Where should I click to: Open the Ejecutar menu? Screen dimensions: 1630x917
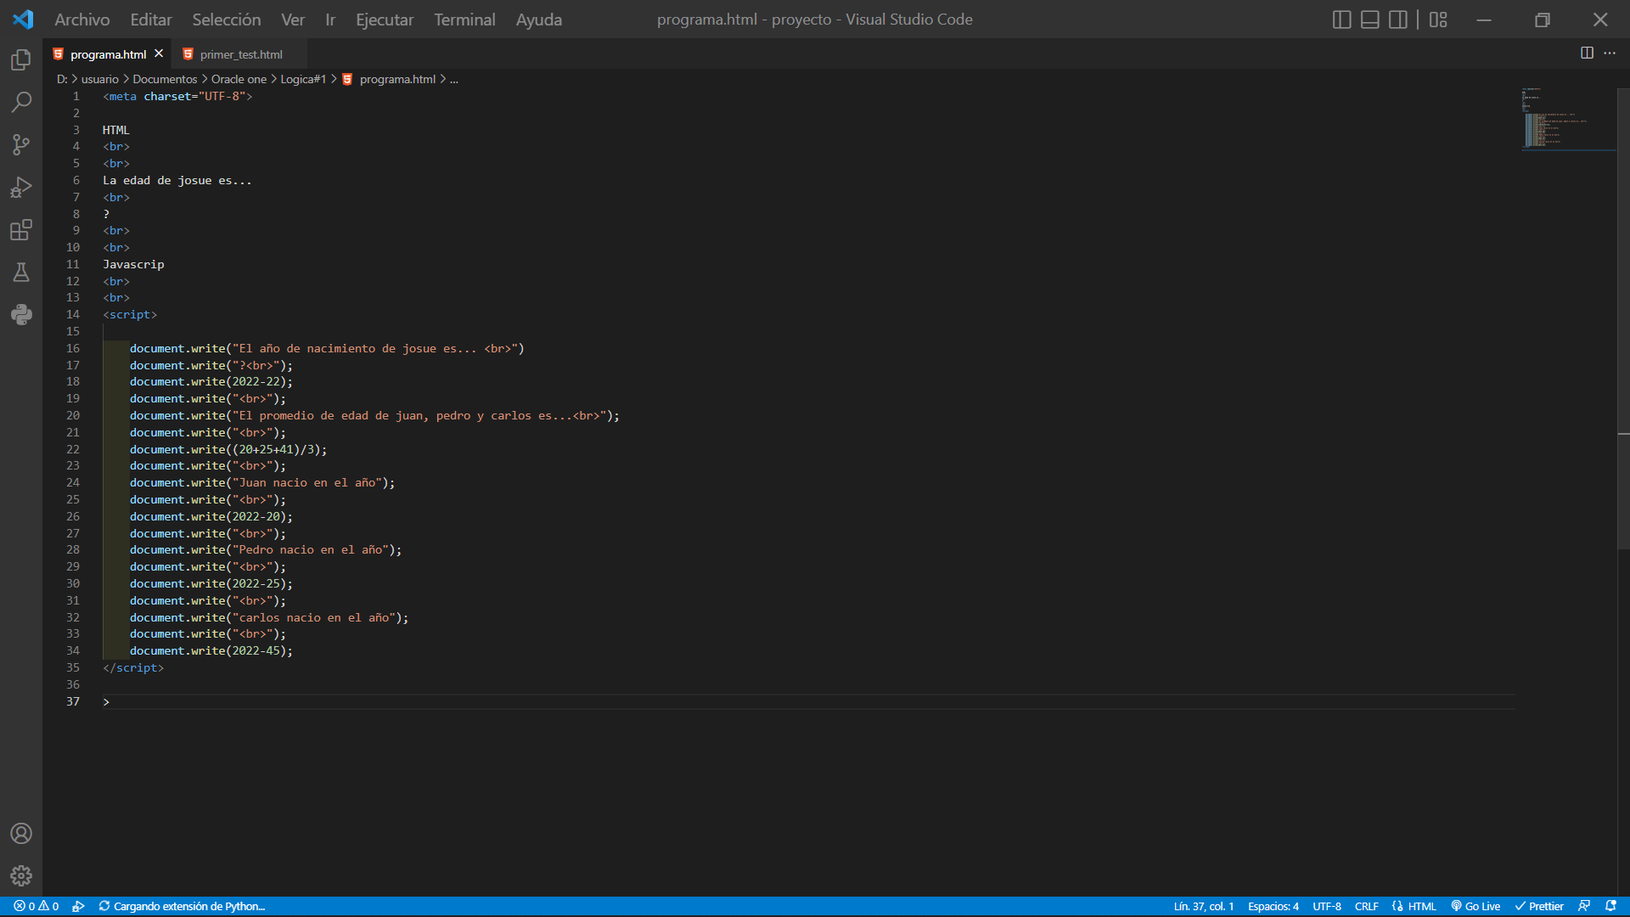tap(385, 20)
